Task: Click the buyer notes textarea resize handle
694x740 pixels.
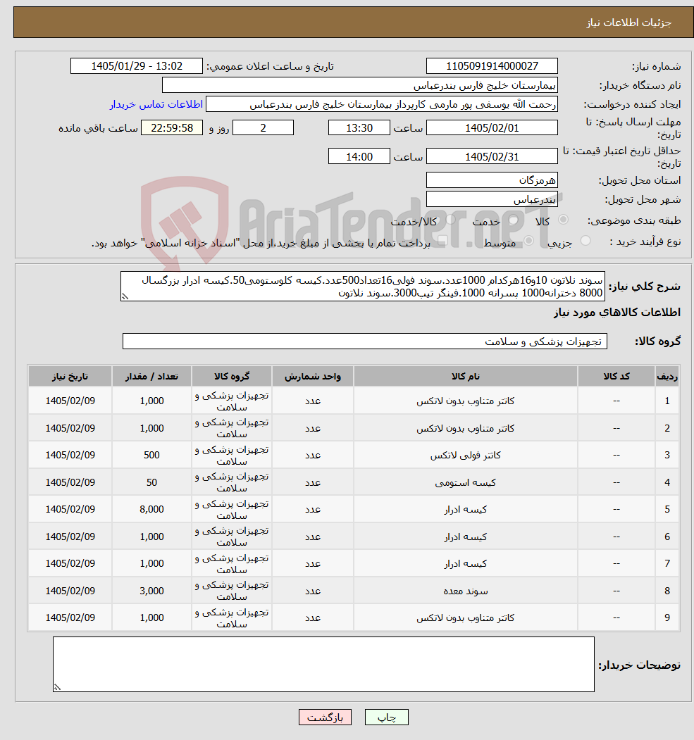Action: [57, 688]
